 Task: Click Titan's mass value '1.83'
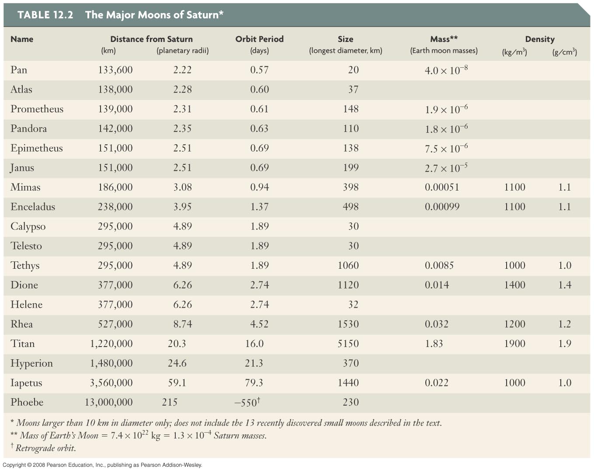coord(434,344)
